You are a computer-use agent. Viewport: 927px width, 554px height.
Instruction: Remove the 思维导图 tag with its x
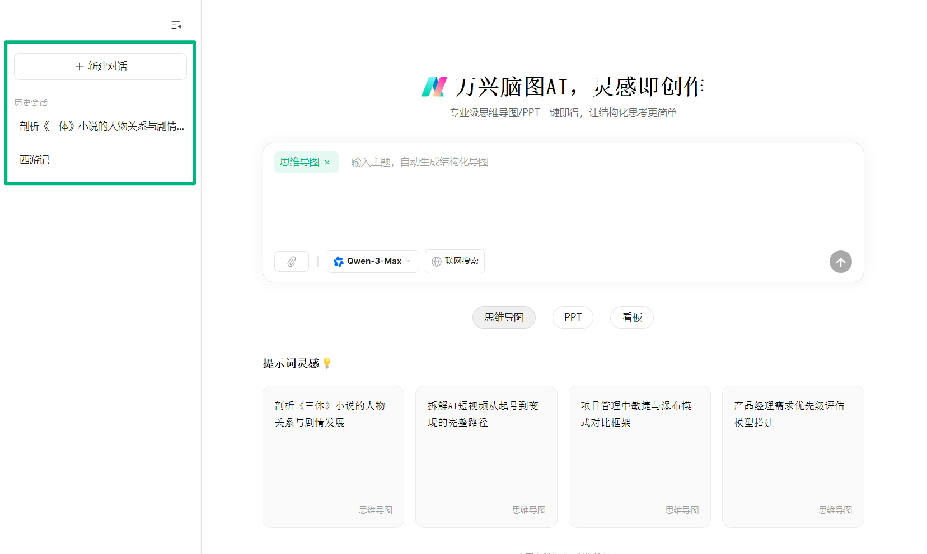[x=327, y=163]
